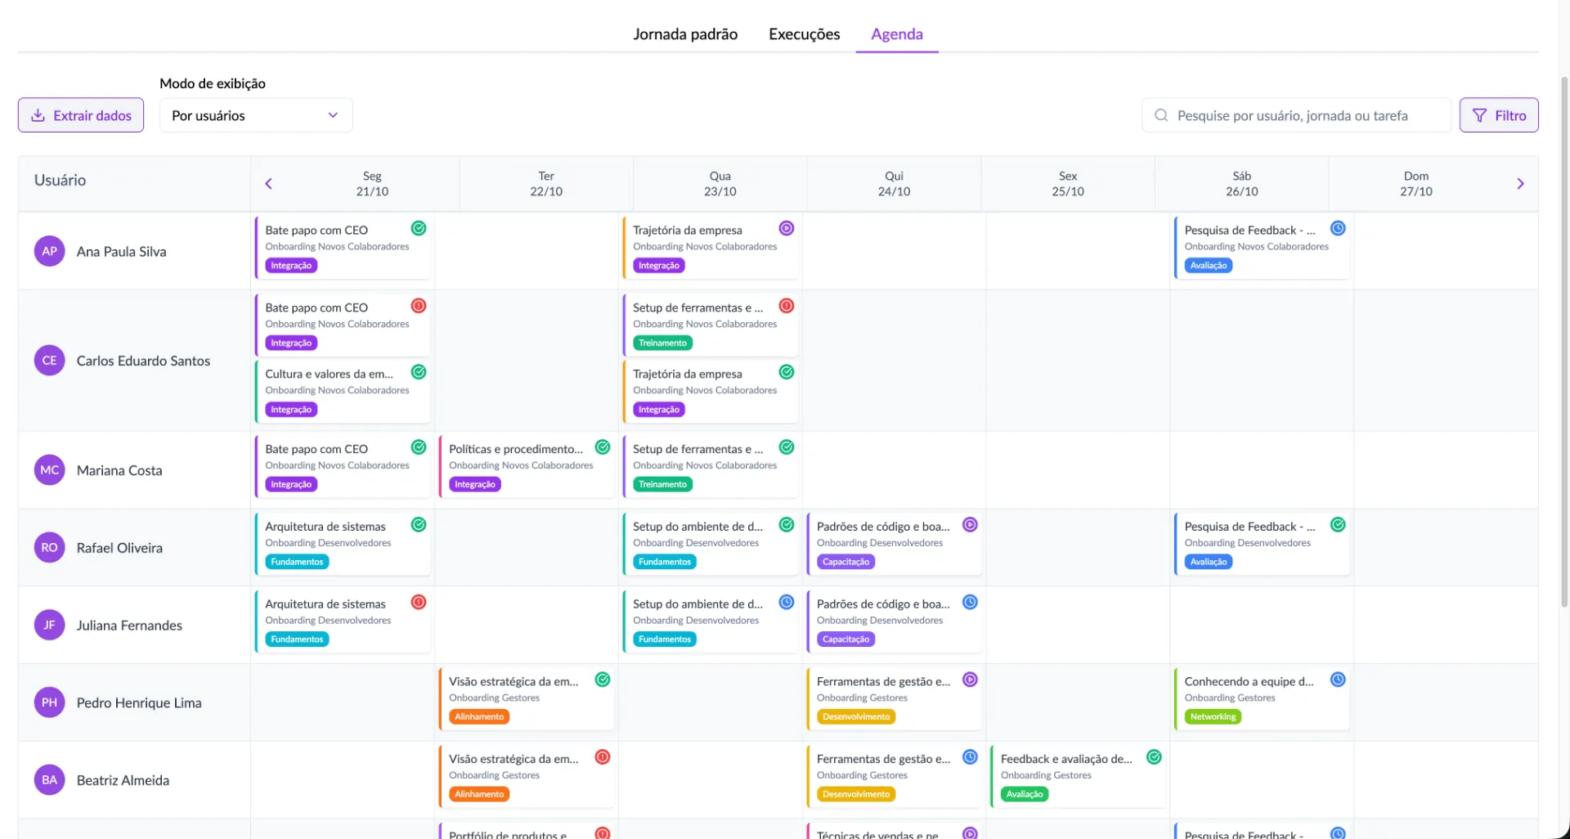Click the check icon on Mariana's Bate papo com CEO
The height and width of the screenshot is (839, 1570).
419,447
